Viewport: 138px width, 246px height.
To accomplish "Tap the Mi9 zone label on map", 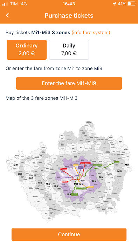I will pyautogui.click(x=15, y=165).
